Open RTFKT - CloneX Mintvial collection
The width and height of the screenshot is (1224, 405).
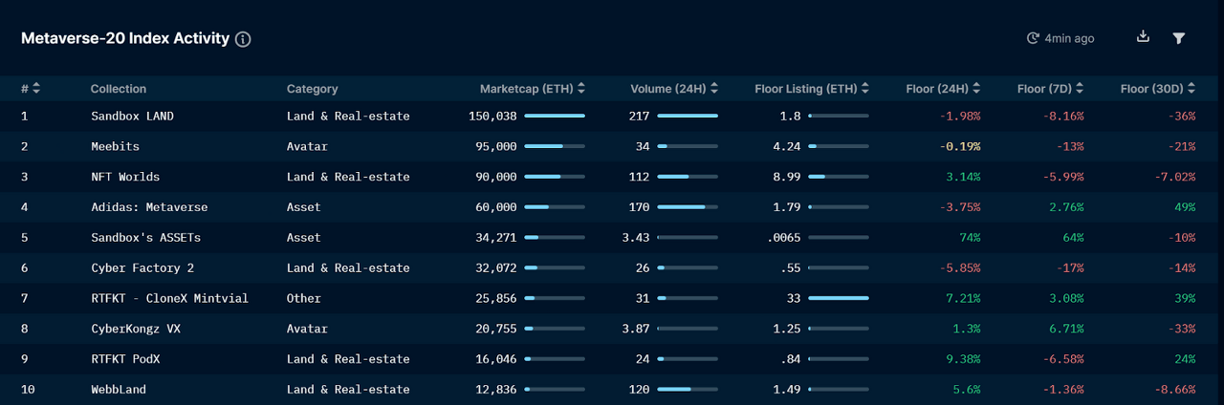(170, 298)
